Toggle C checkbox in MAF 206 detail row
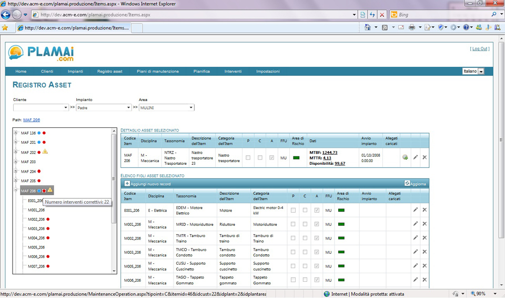This screenshot has width=505, height=298. (x=260, y=158)
